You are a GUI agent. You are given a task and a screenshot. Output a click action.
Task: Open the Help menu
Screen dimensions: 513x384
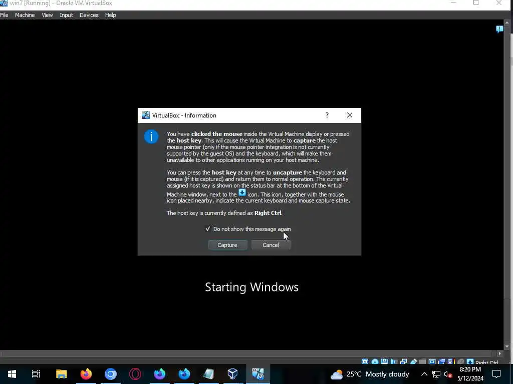[110, 15]
